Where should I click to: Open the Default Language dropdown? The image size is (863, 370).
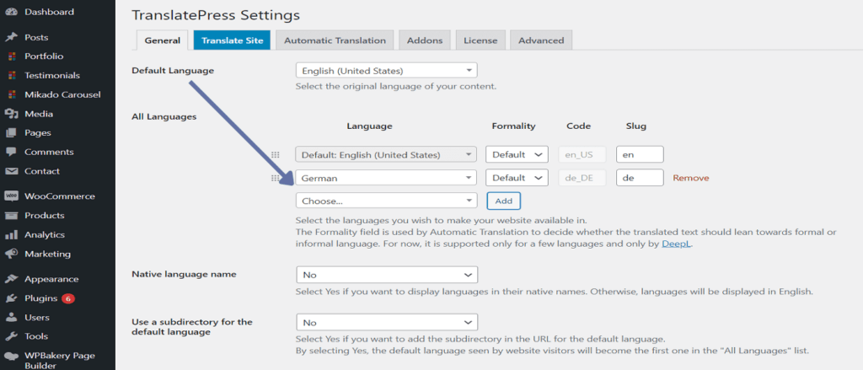(386, 71)
